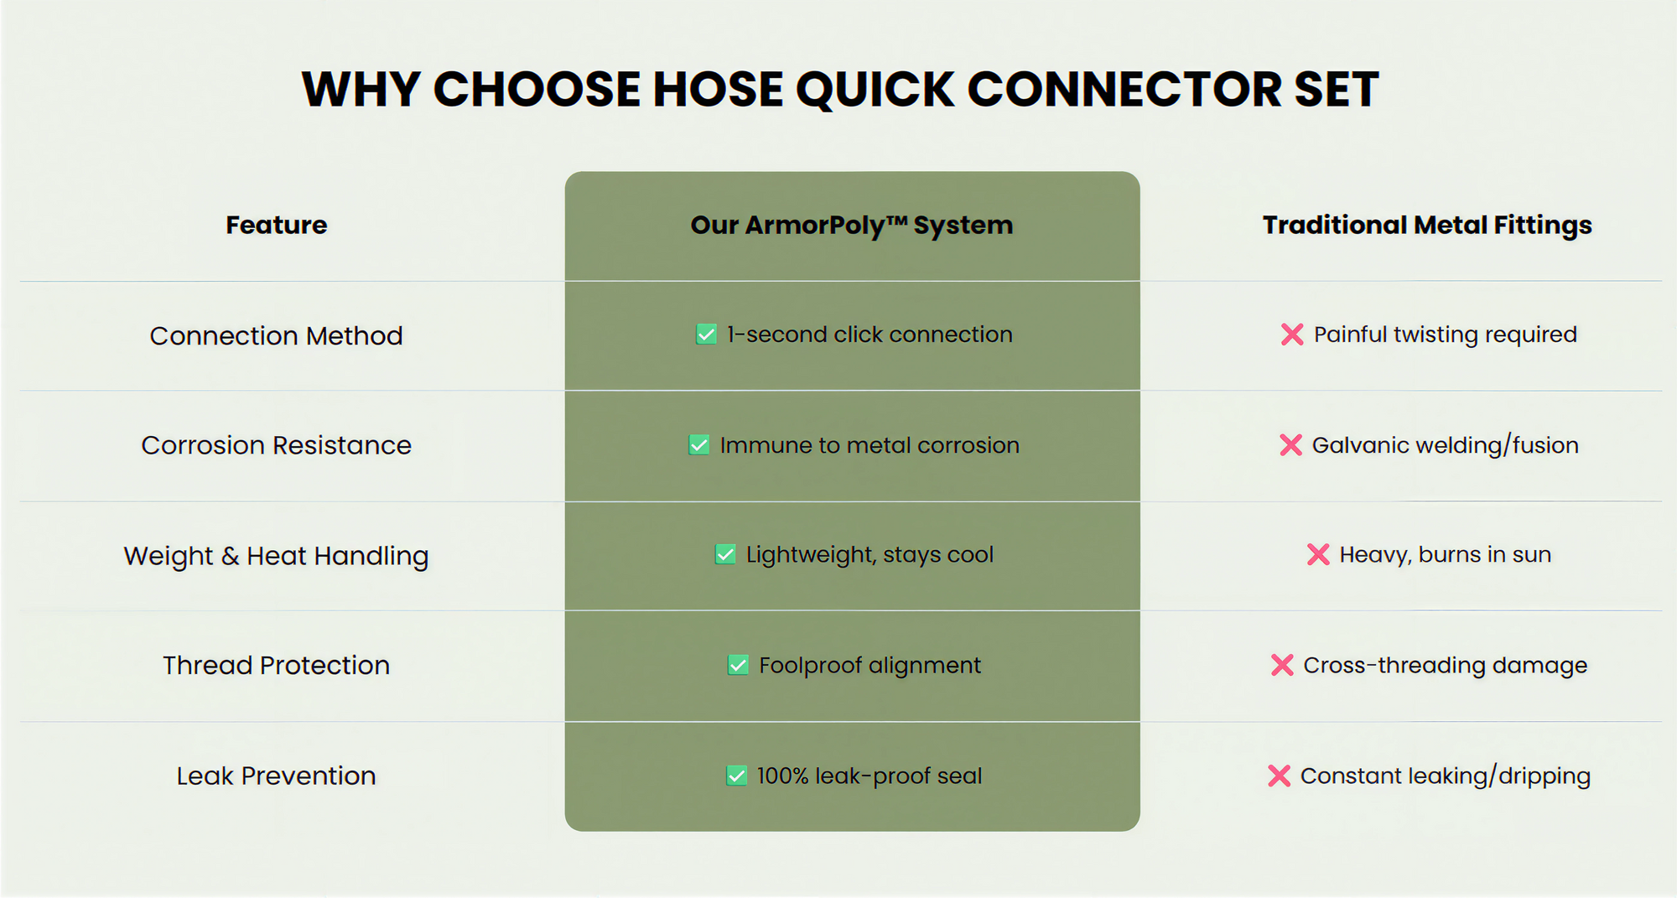1677x898 pixels.
Task: Click the red X beside Painful twisting required
Action: pos(1292,335)
